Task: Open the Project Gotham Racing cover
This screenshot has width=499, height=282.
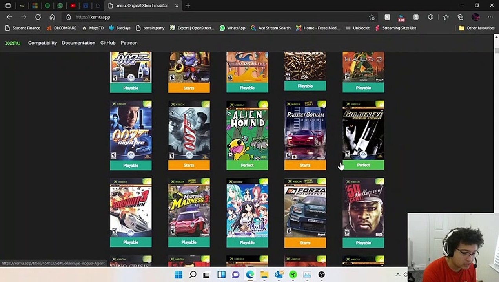Action: [305, 130]
